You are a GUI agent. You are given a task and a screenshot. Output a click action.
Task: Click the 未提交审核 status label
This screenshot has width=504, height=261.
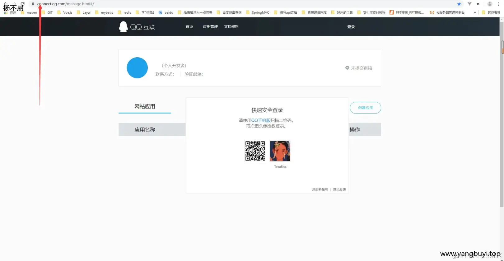359,68
